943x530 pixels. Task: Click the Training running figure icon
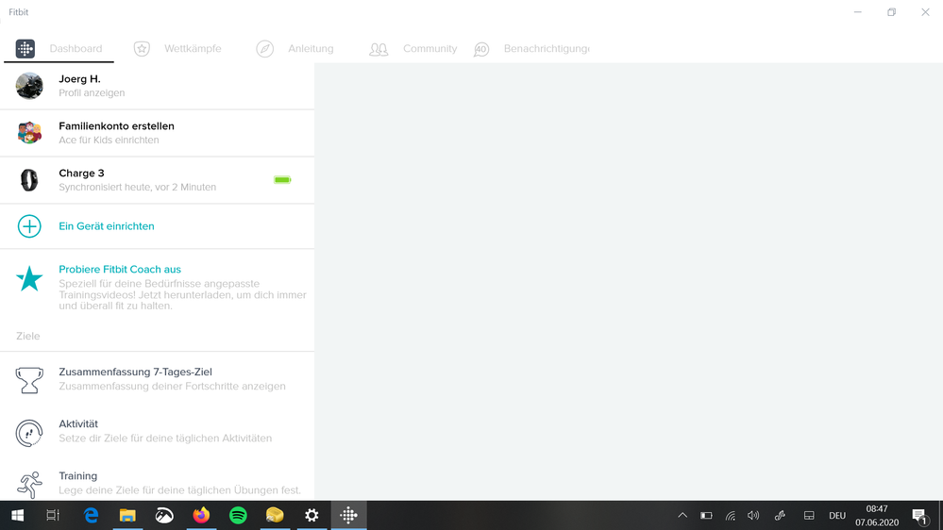click(x=29, y=484)
